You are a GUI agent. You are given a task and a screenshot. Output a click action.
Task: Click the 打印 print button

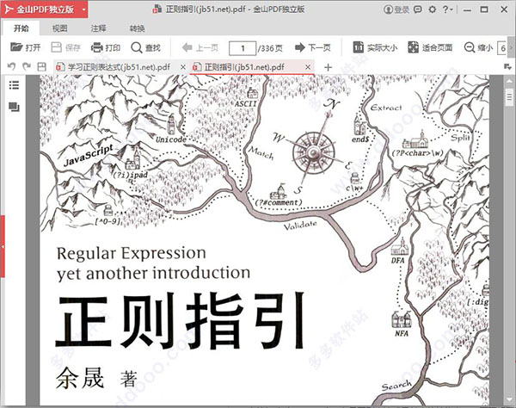(106, 47)
